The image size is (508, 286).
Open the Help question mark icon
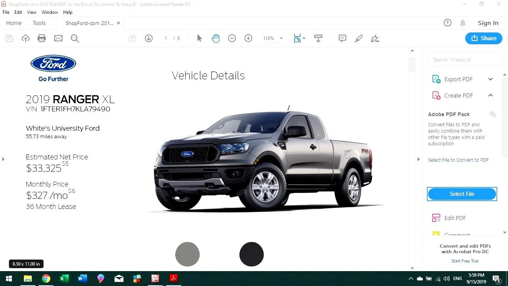coord(447,23)
